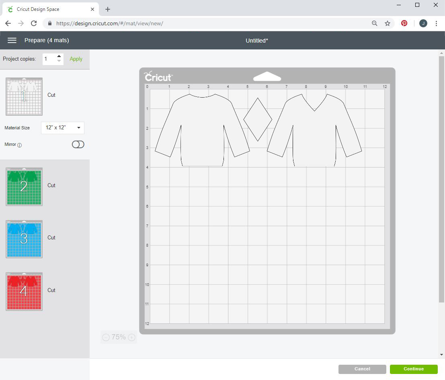Click the Cut label beside mat 1
Image resolution: width=445 pixels, height=380 pixels.
51,95
